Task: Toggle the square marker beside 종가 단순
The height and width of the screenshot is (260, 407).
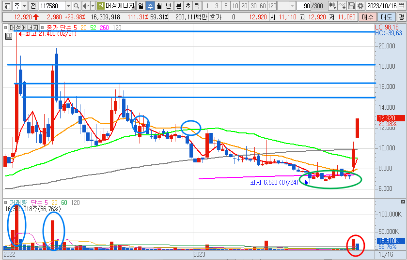Action: 43,28
